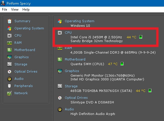This screenshot has width=164, height=121.
Task: Click the 'Windows 10' text
Action: pos(80,26)
